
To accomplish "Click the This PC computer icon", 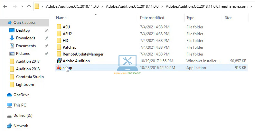I will [9, 105].
